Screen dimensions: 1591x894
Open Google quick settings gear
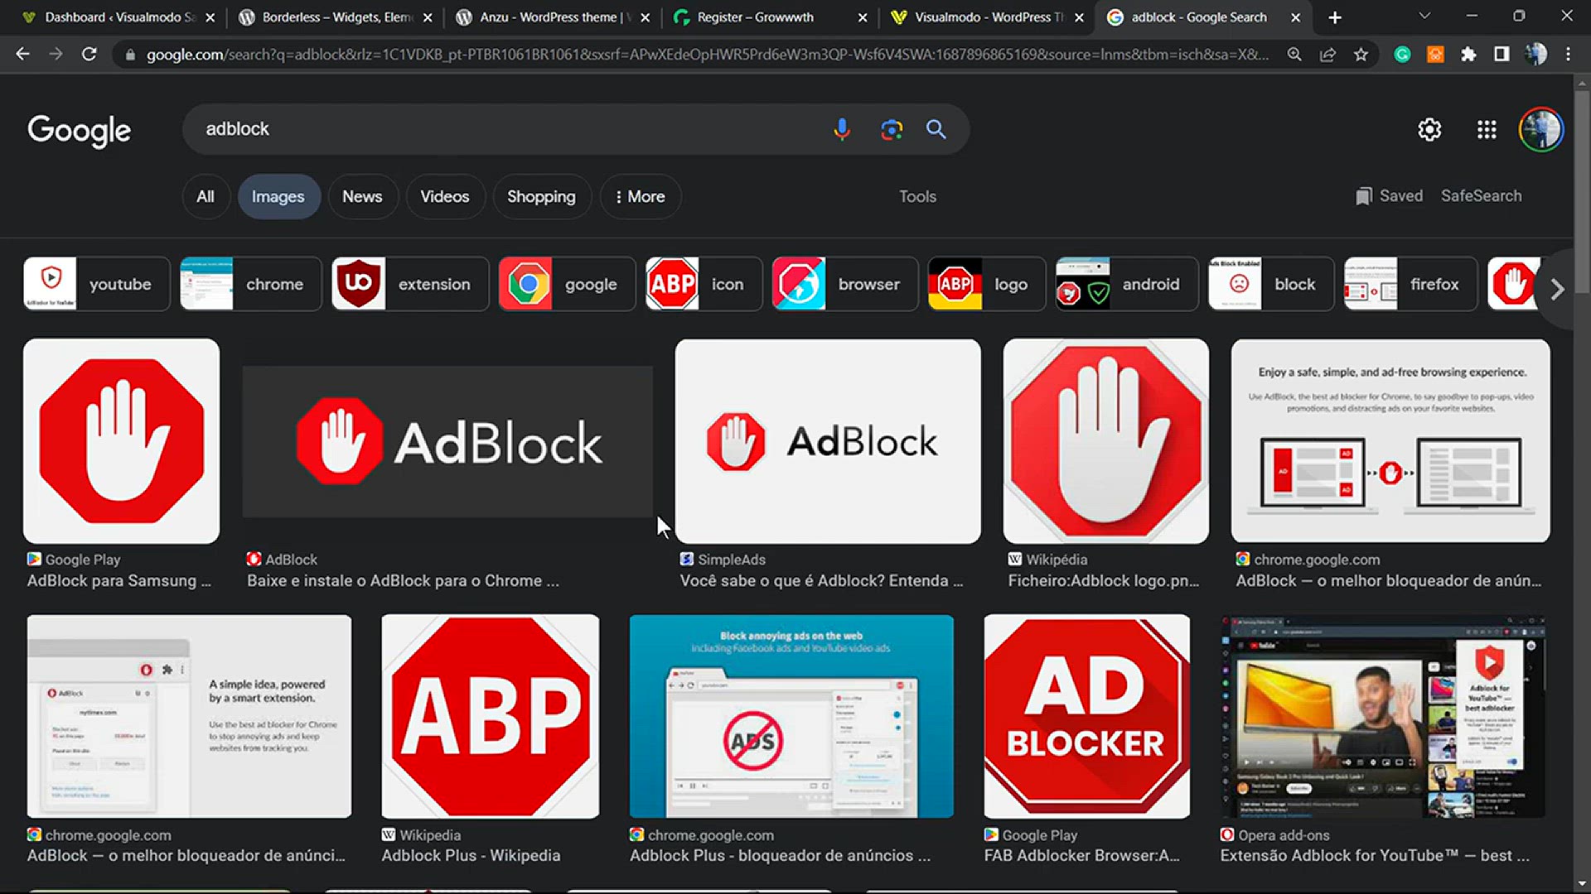point(1429,130)
